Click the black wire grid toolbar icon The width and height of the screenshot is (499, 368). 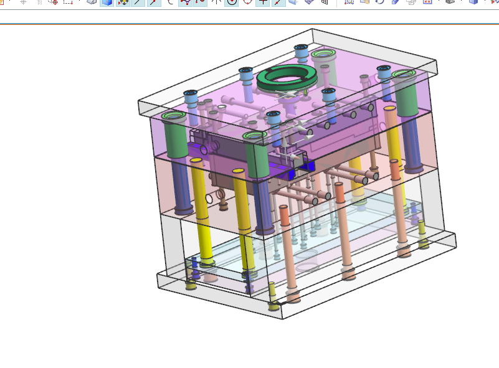(324, 2)
